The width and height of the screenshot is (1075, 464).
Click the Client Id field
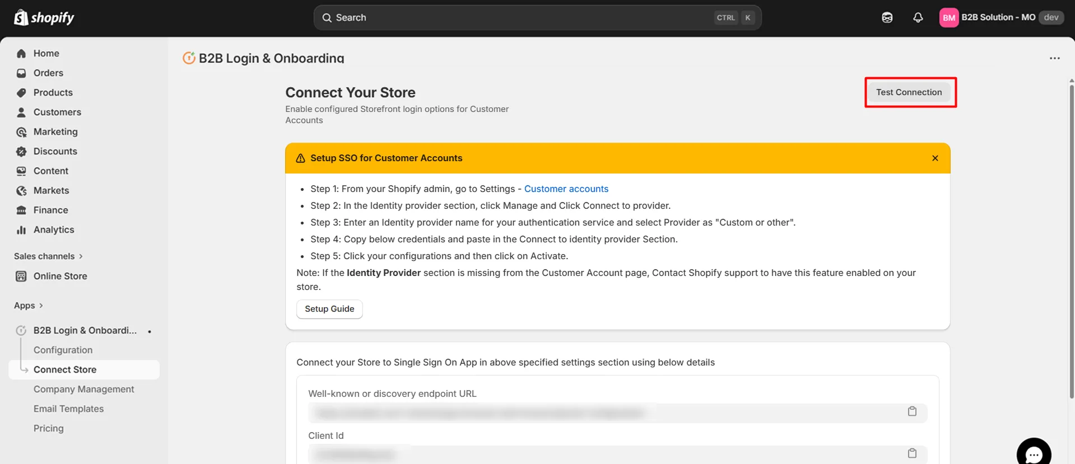617,454
